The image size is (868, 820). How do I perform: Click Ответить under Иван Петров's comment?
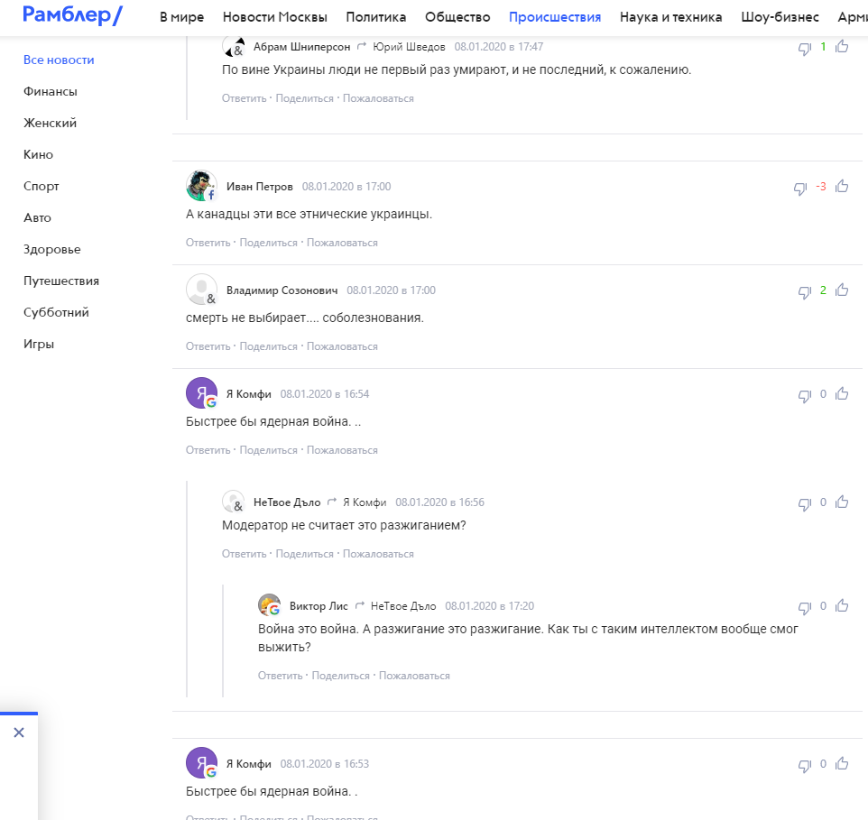click(x=208, y=243)
